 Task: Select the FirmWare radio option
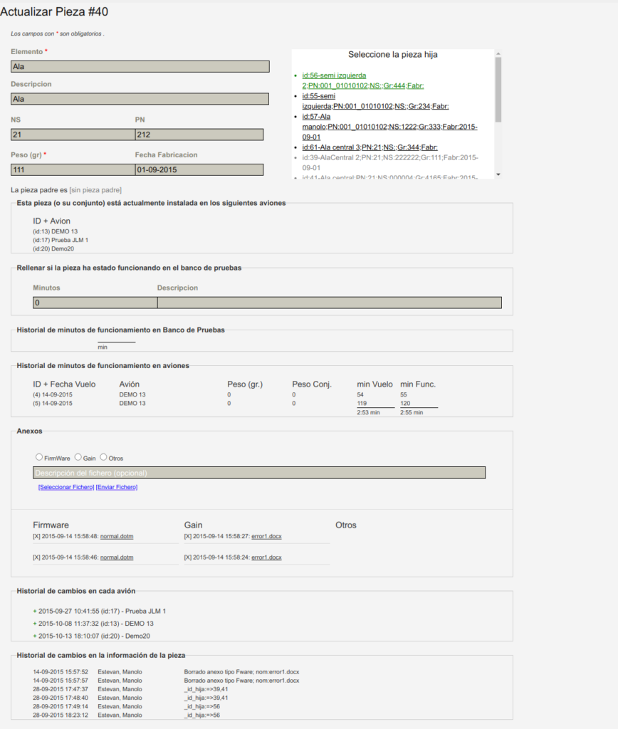click(38, 458)
